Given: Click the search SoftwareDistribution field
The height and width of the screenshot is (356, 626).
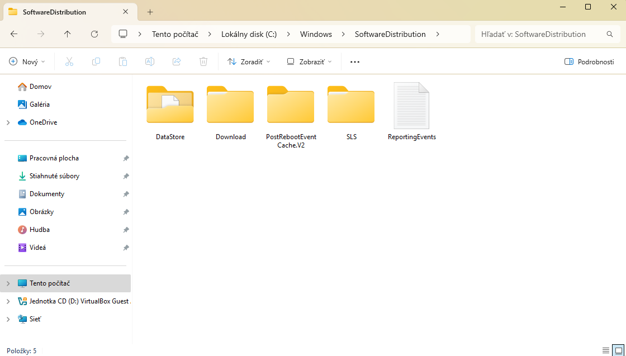Looking at the screenshot, I should [x=539, y=34].
